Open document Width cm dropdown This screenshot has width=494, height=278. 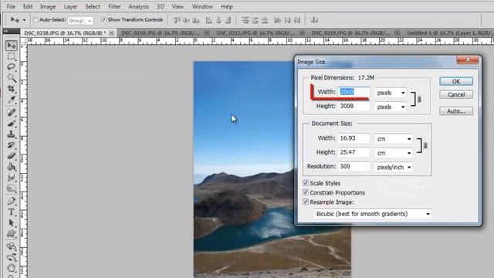(x=394, y=139)
